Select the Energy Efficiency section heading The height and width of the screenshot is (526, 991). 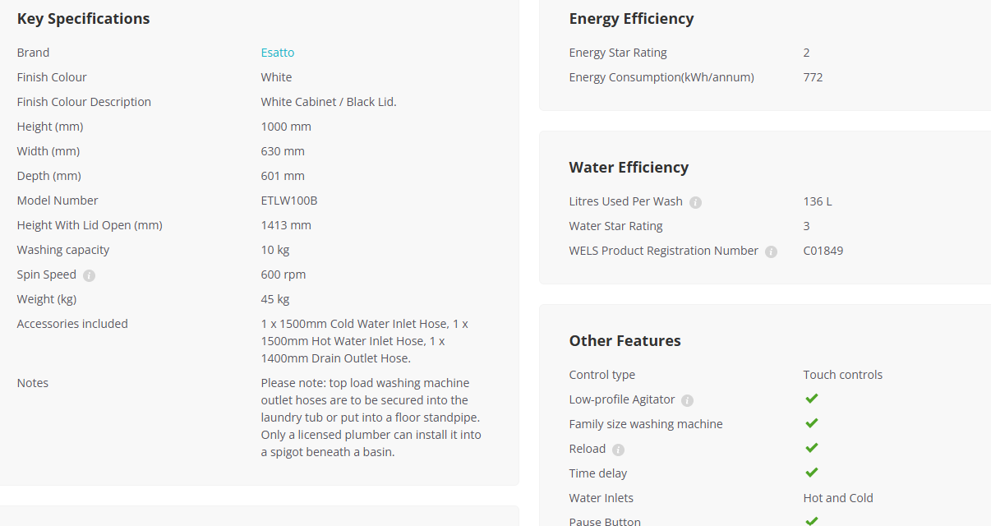pyautogui.click(x=631, y=19)
